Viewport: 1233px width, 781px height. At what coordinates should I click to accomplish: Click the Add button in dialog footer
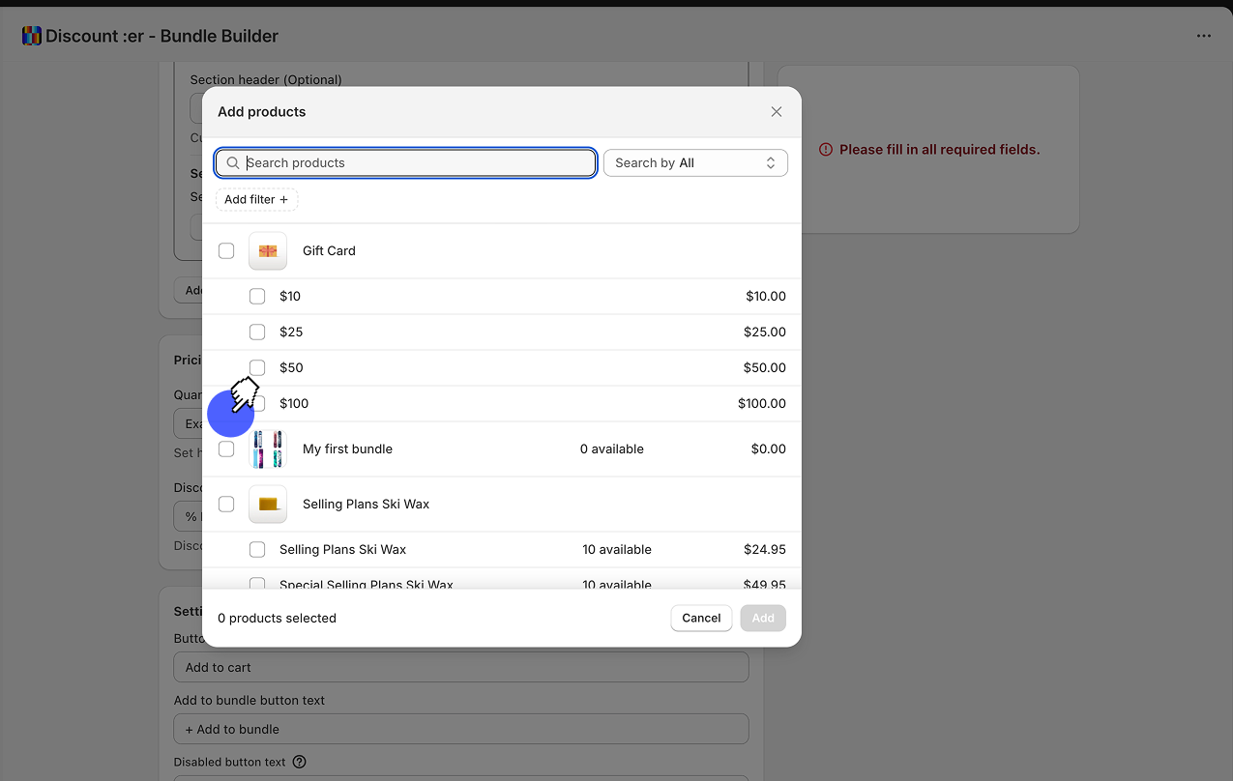point(763,619)
